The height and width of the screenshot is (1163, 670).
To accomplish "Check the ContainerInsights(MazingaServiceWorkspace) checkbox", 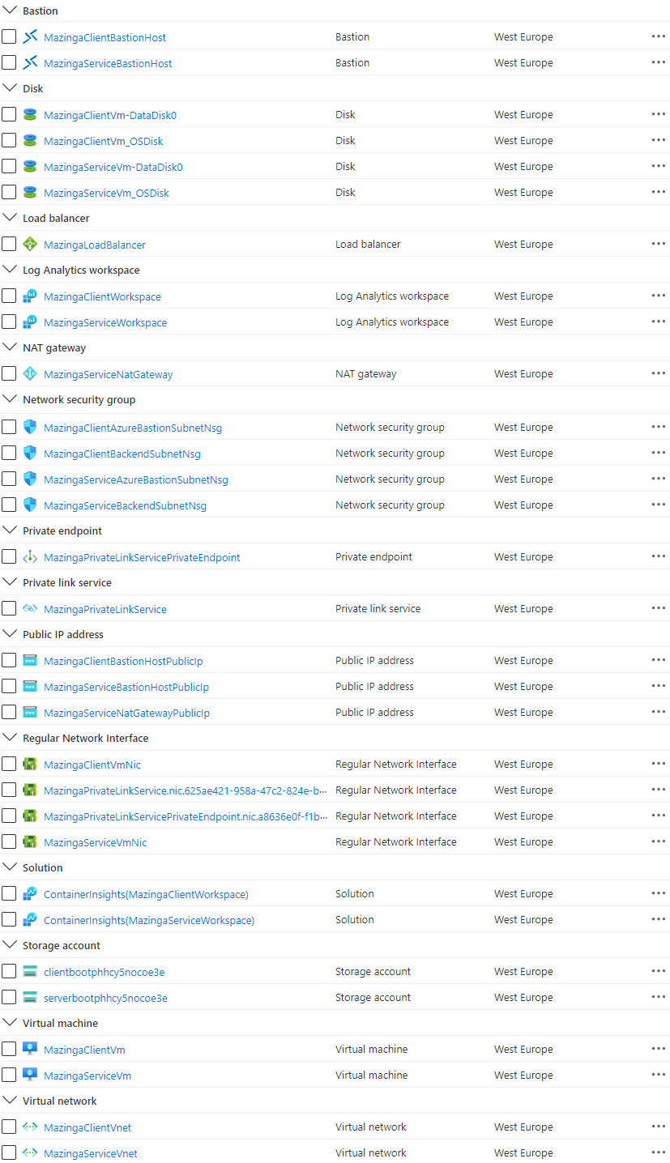I will coord(9,920).
